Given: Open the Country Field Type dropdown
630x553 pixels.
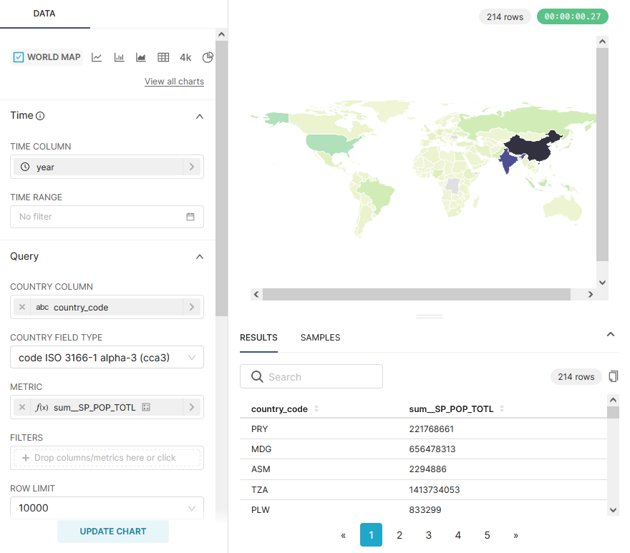Looking at the screenshot, I should tap(107, 357).
